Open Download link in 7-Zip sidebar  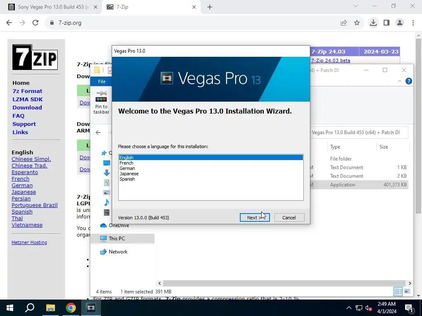(27, 107)
